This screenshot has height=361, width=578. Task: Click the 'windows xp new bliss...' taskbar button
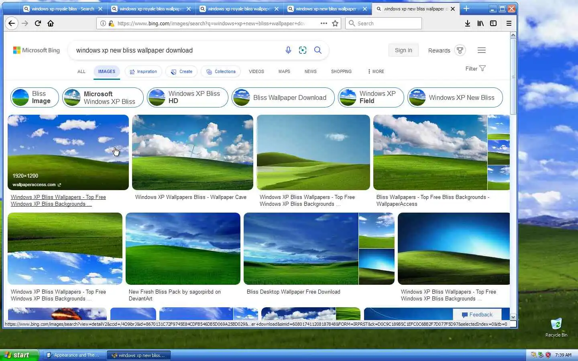coord(139,355)
